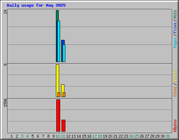Image resolution: width=179 pixels, height=140 pixels.
Task: Select the orange Sites bar for day 10
Action: (59, 94)
